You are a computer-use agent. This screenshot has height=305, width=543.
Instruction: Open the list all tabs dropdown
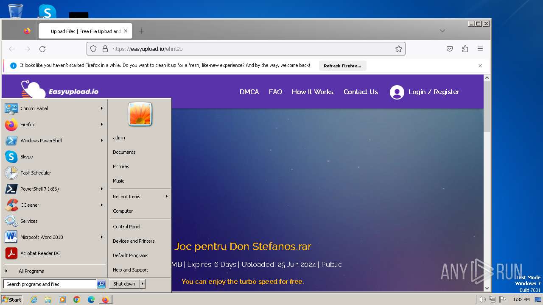pos(442,31)
